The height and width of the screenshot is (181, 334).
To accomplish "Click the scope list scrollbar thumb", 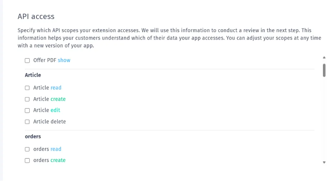I will 324,70.
